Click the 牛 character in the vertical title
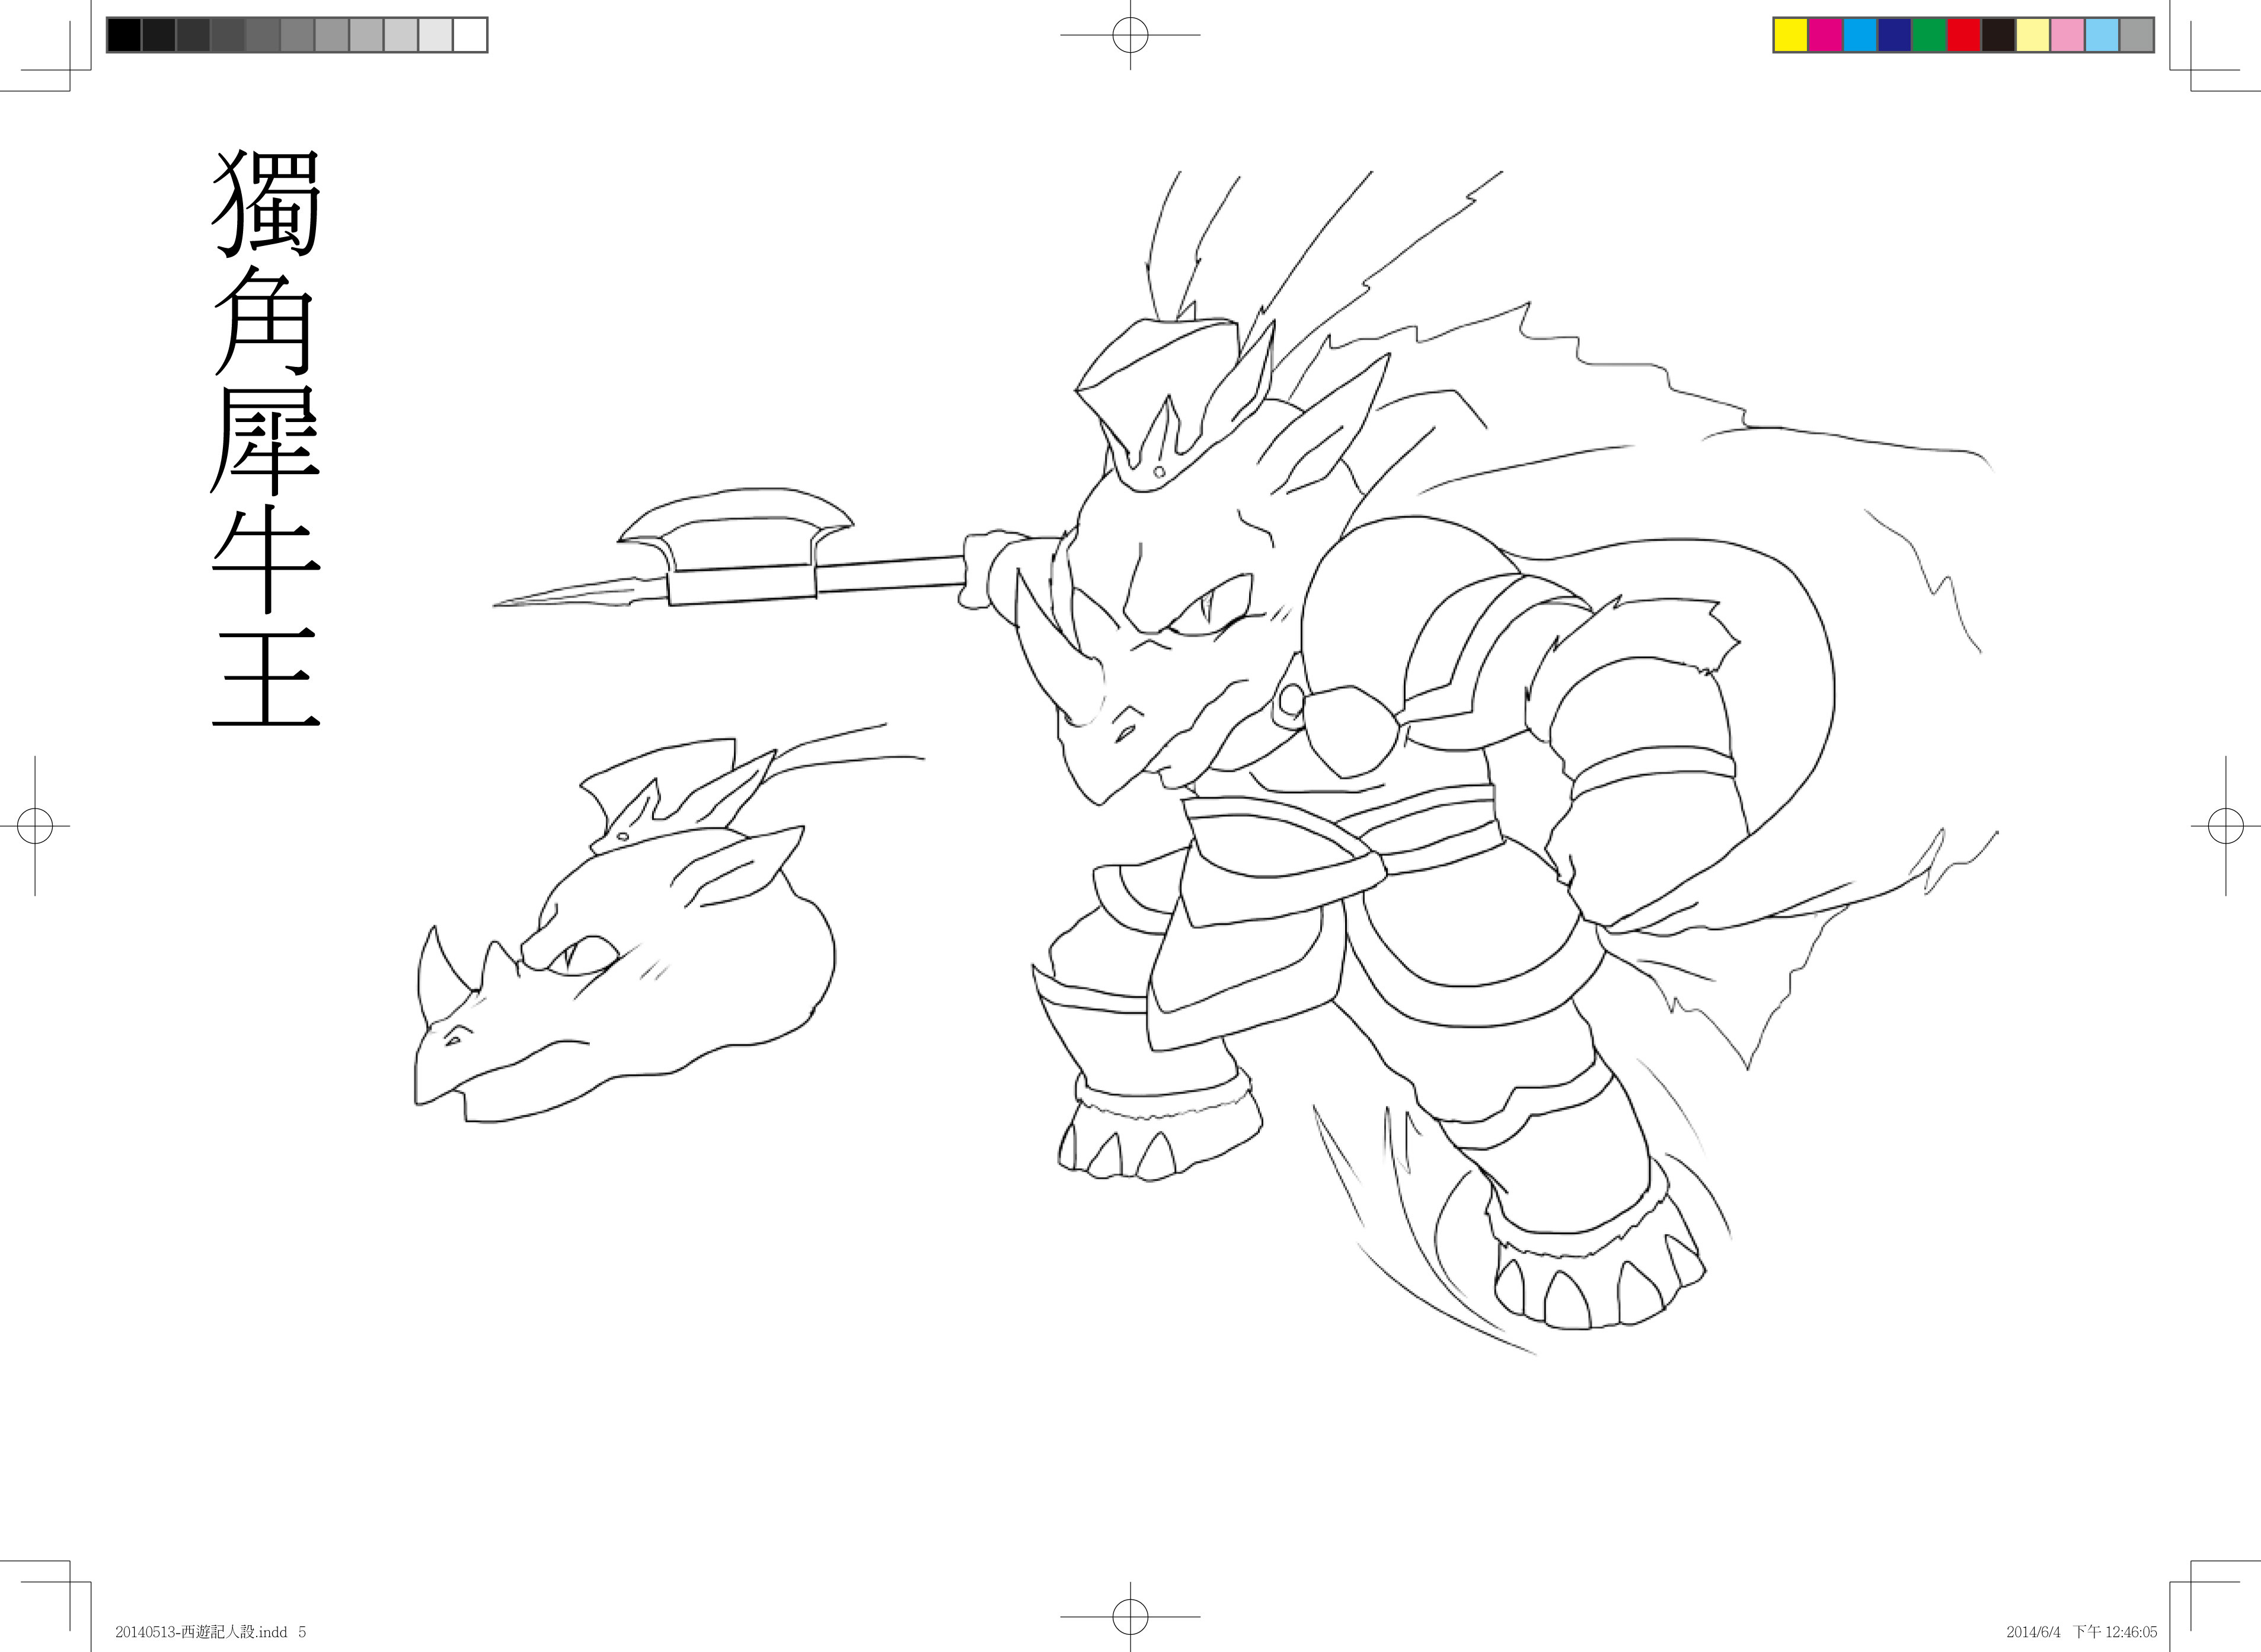Screen dimensions: 2261x1652 pos(266,560)
